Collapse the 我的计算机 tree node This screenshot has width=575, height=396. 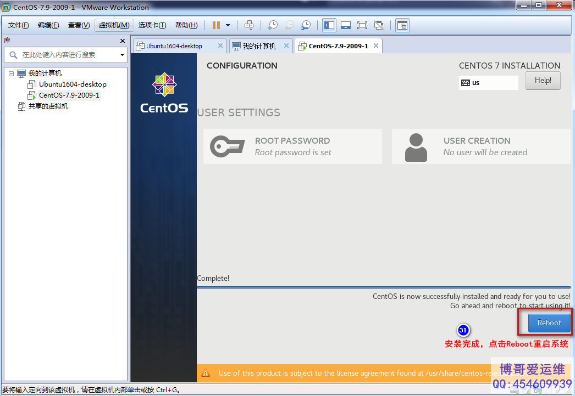pyautogui.click(x=12, y=73)
